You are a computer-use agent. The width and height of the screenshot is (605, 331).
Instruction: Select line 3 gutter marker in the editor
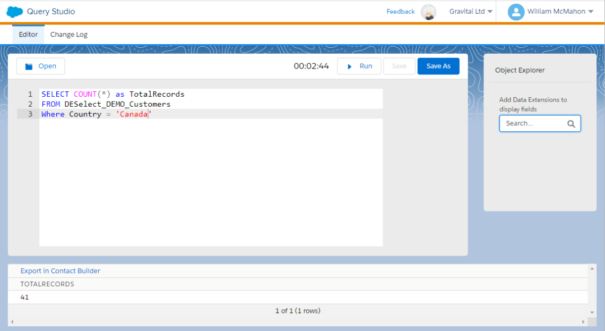click(30, 114)
